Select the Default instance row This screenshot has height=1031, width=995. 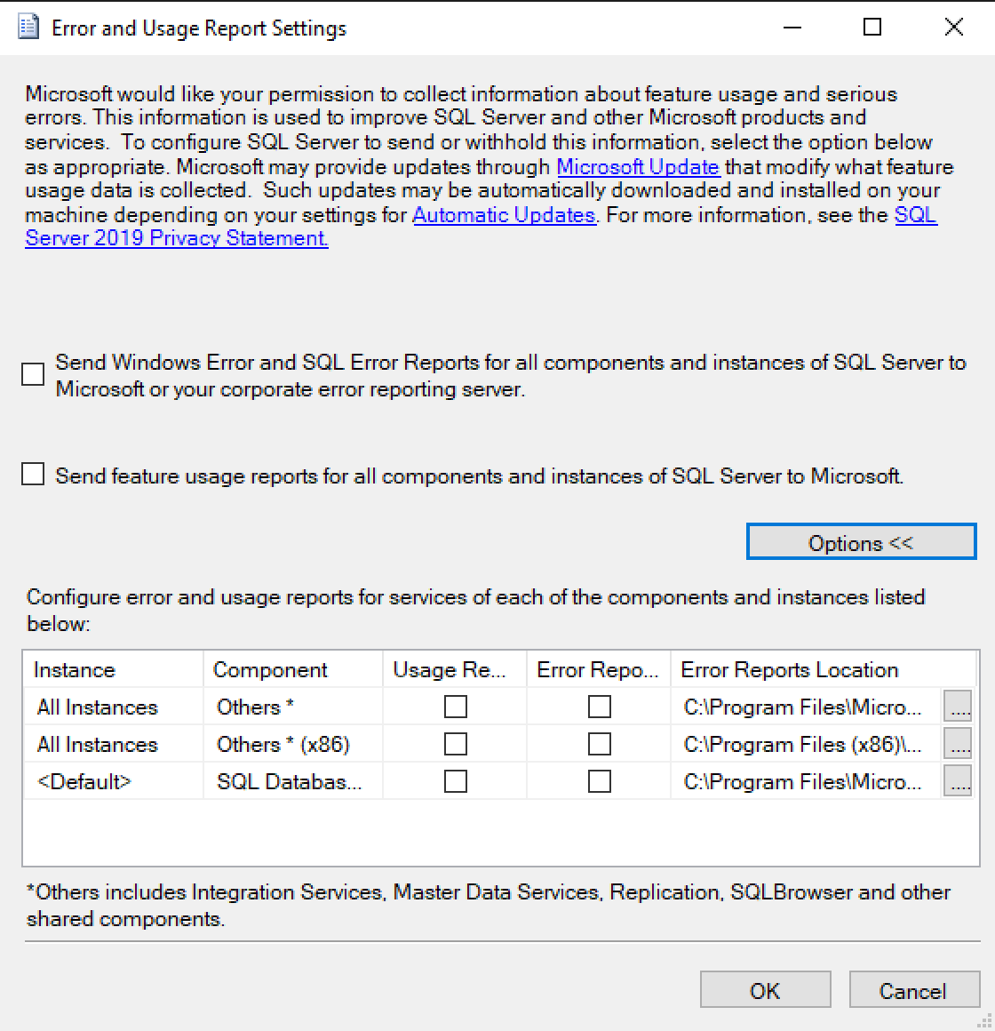tap(84, 782)
